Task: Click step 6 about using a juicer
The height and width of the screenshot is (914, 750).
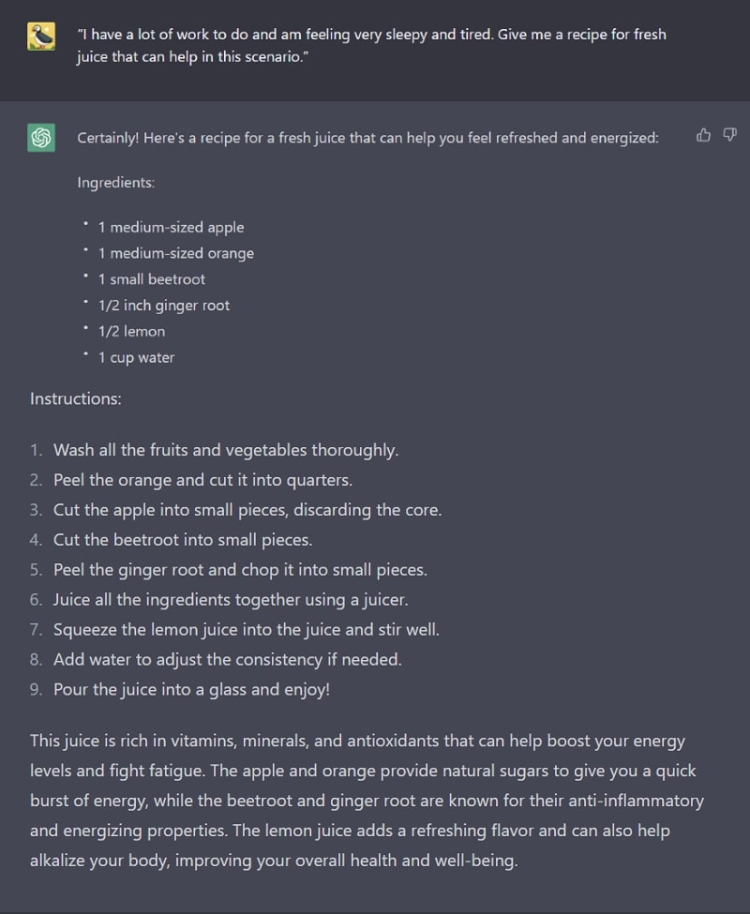Action: [x=231, y=600]
